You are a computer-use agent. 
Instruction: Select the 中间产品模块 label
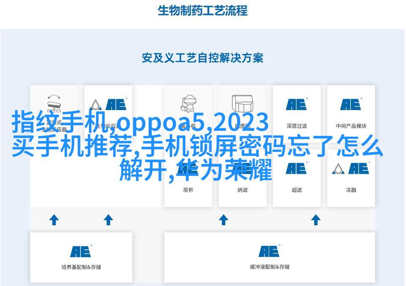point(351,126)
